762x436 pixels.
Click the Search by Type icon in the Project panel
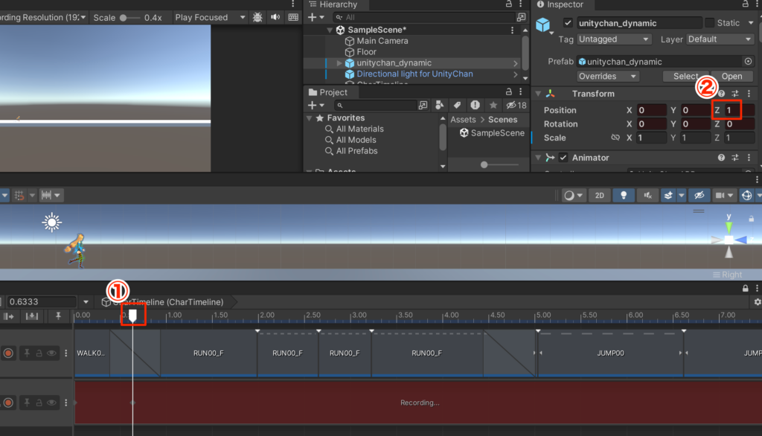[x=423, y=105]
